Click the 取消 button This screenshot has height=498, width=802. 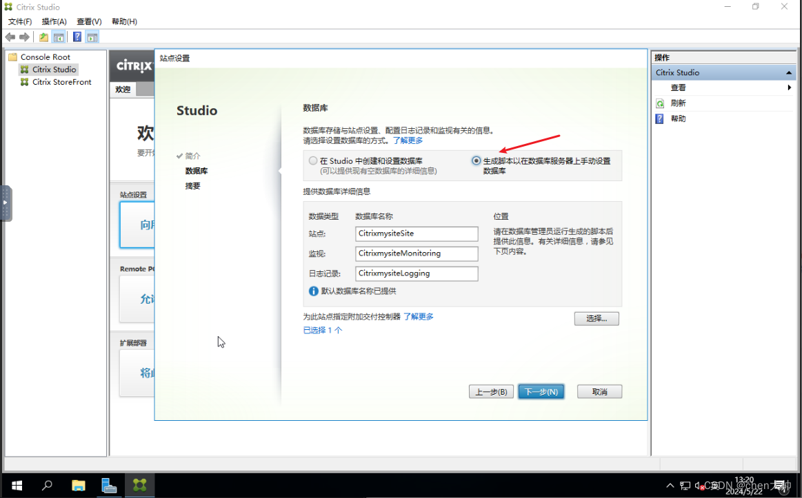point(599,392)
